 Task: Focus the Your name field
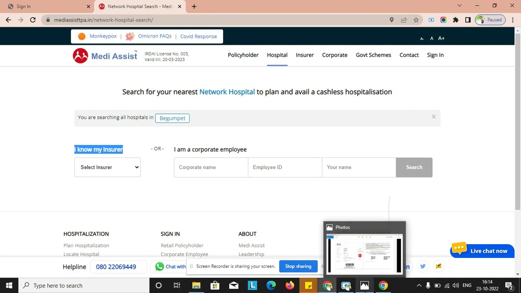[x=359, y=167]
